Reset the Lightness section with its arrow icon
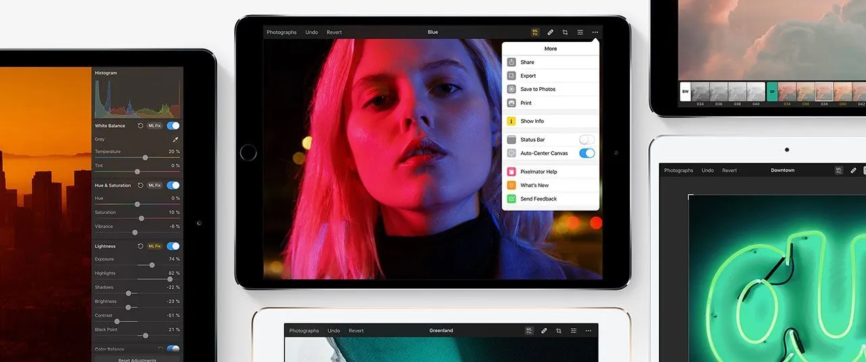This screenshot has width=866, height=362. pyautogui.click(x=140, y=246)
